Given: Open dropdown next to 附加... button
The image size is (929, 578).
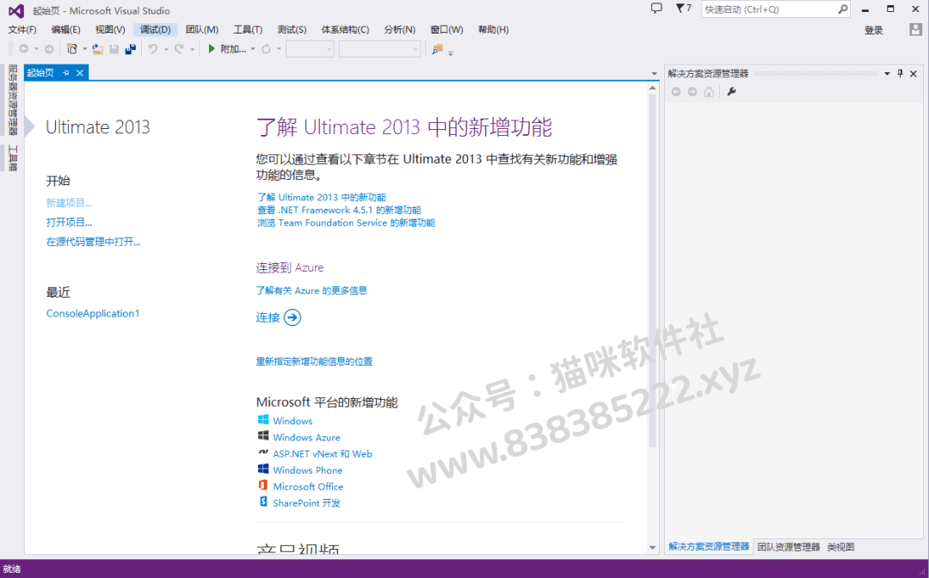Looking at the screenshot, I should (253, 49).
